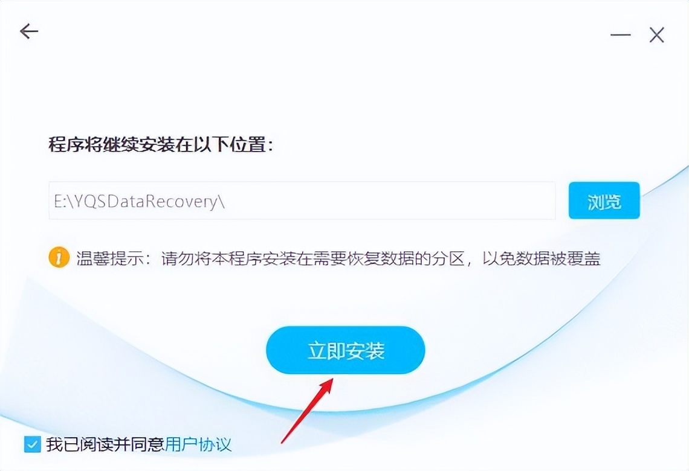
Task: Start setup with the 立即安装 button
Action: [x=345, y=350]
